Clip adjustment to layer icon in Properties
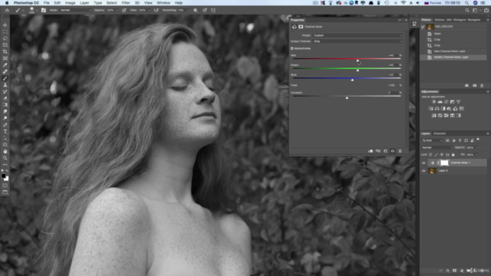 pos(371,151)
